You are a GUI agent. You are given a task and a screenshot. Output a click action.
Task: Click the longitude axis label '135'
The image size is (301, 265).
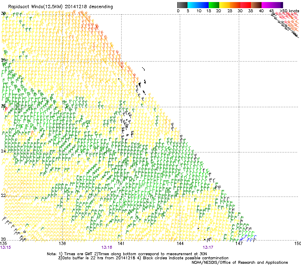coord(4,243)
